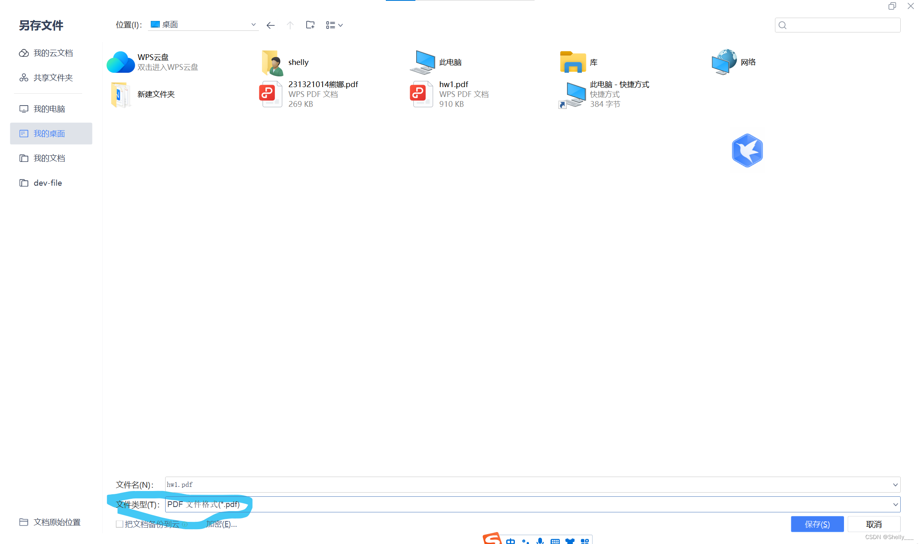Click the back arrow navigation icon

pos(270,25)
